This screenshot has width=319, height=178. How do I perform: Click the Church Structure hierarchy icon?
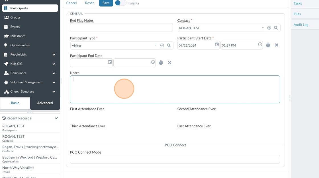[x=7, y=92]
